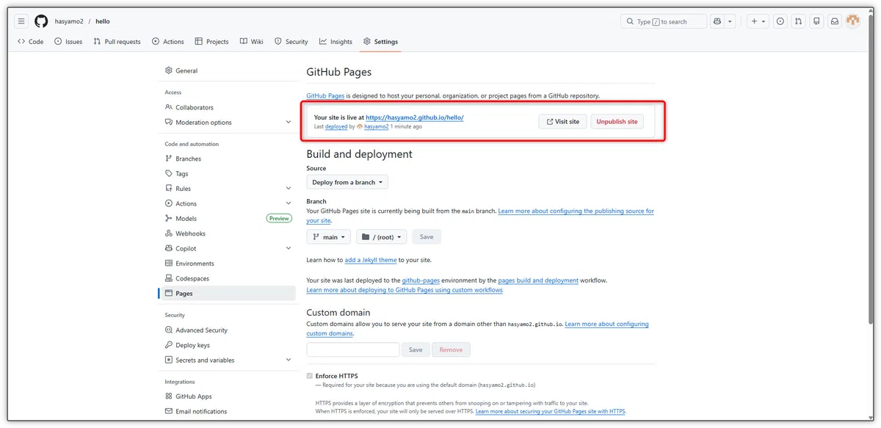
Task: Open the hasyamo2 deployer profile link
Action: pyautogui.click(x=377, y=127)
